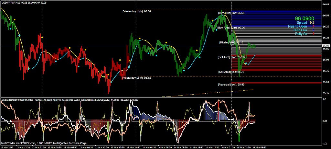The height and width of the screenshot is (149, 331).
Task: Click the 13 Mar 09:30 time label
Action: tap(87, 147)
